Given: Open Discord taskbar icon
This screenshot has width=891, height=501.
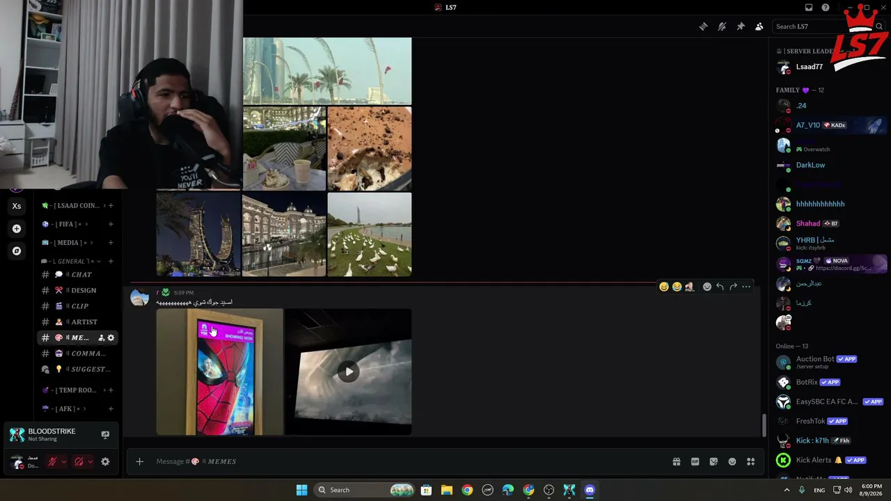Looking at the screenshot, I should click(x=590, y=490).
